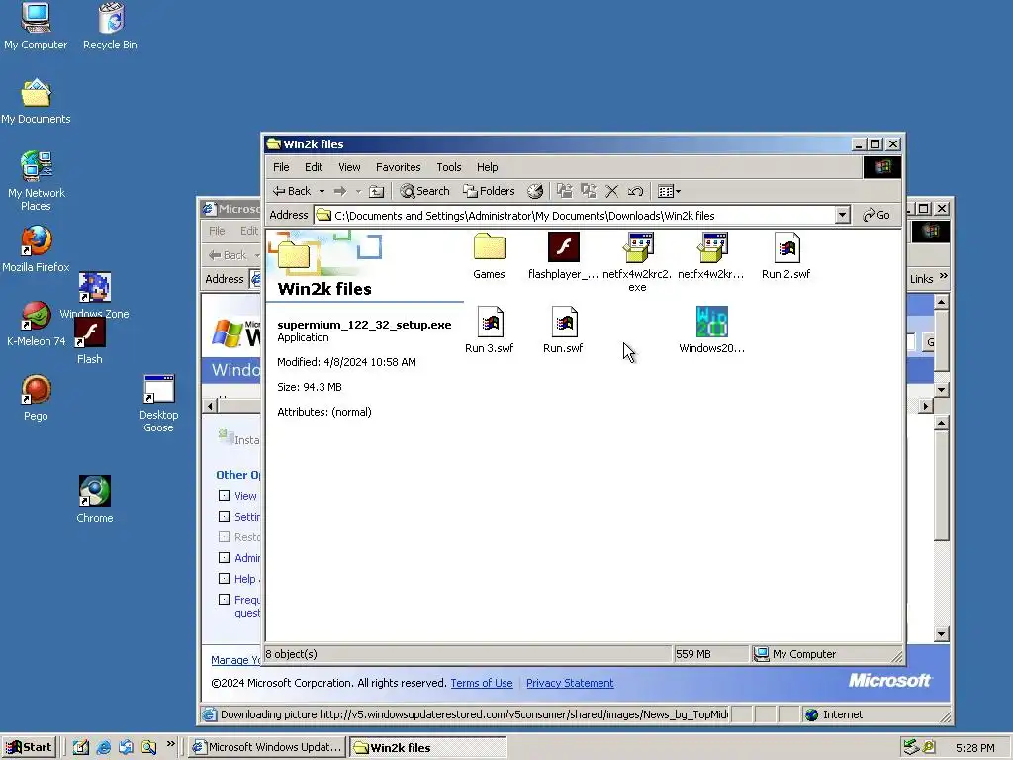Click the Help link in Windows Update sidebar
Screen dimensions: 1013x760
pos(245,578)
